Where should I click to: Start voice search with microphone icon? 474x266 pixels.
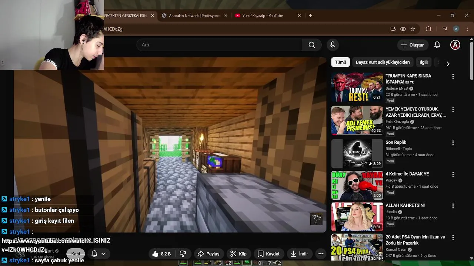pyautogui.click(x=333, y=45)
